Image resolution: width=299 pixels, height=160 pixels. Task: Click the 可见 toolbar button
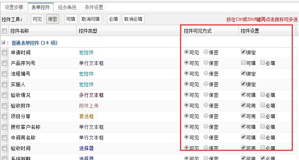coord(37,19)
